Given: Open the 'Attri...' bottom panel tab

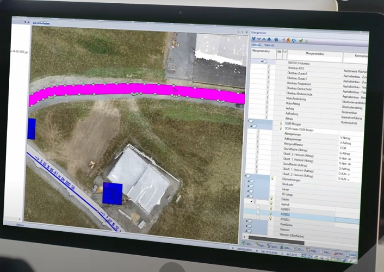Looking at the screenshot, I should (x=286, y=248).
